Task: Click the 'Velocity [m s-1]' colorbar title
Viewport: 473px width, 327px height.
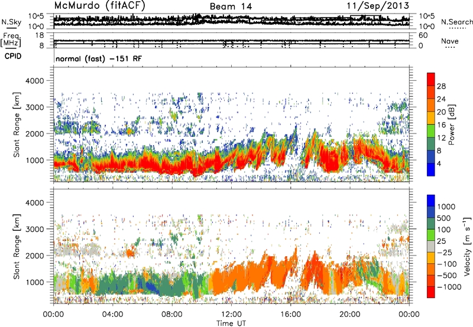Action: tap(467, 246)
